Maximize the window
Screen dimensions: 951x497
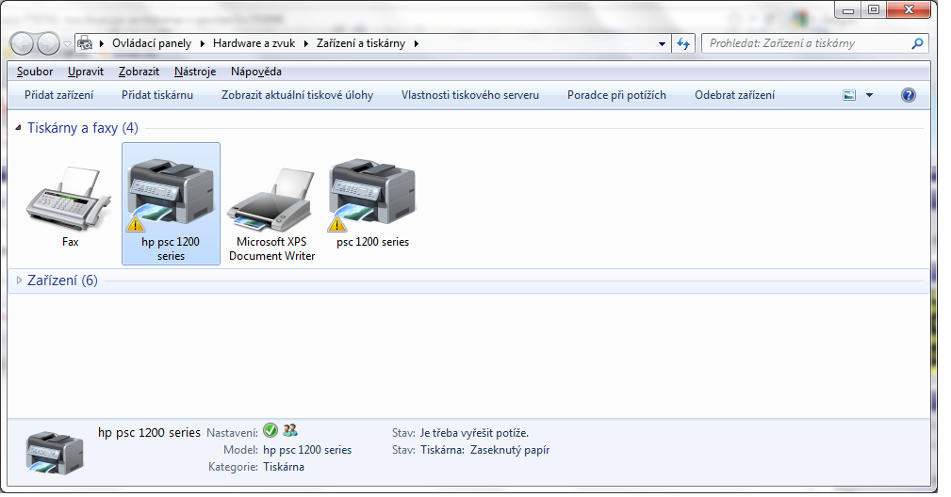[x=874, y=9]
